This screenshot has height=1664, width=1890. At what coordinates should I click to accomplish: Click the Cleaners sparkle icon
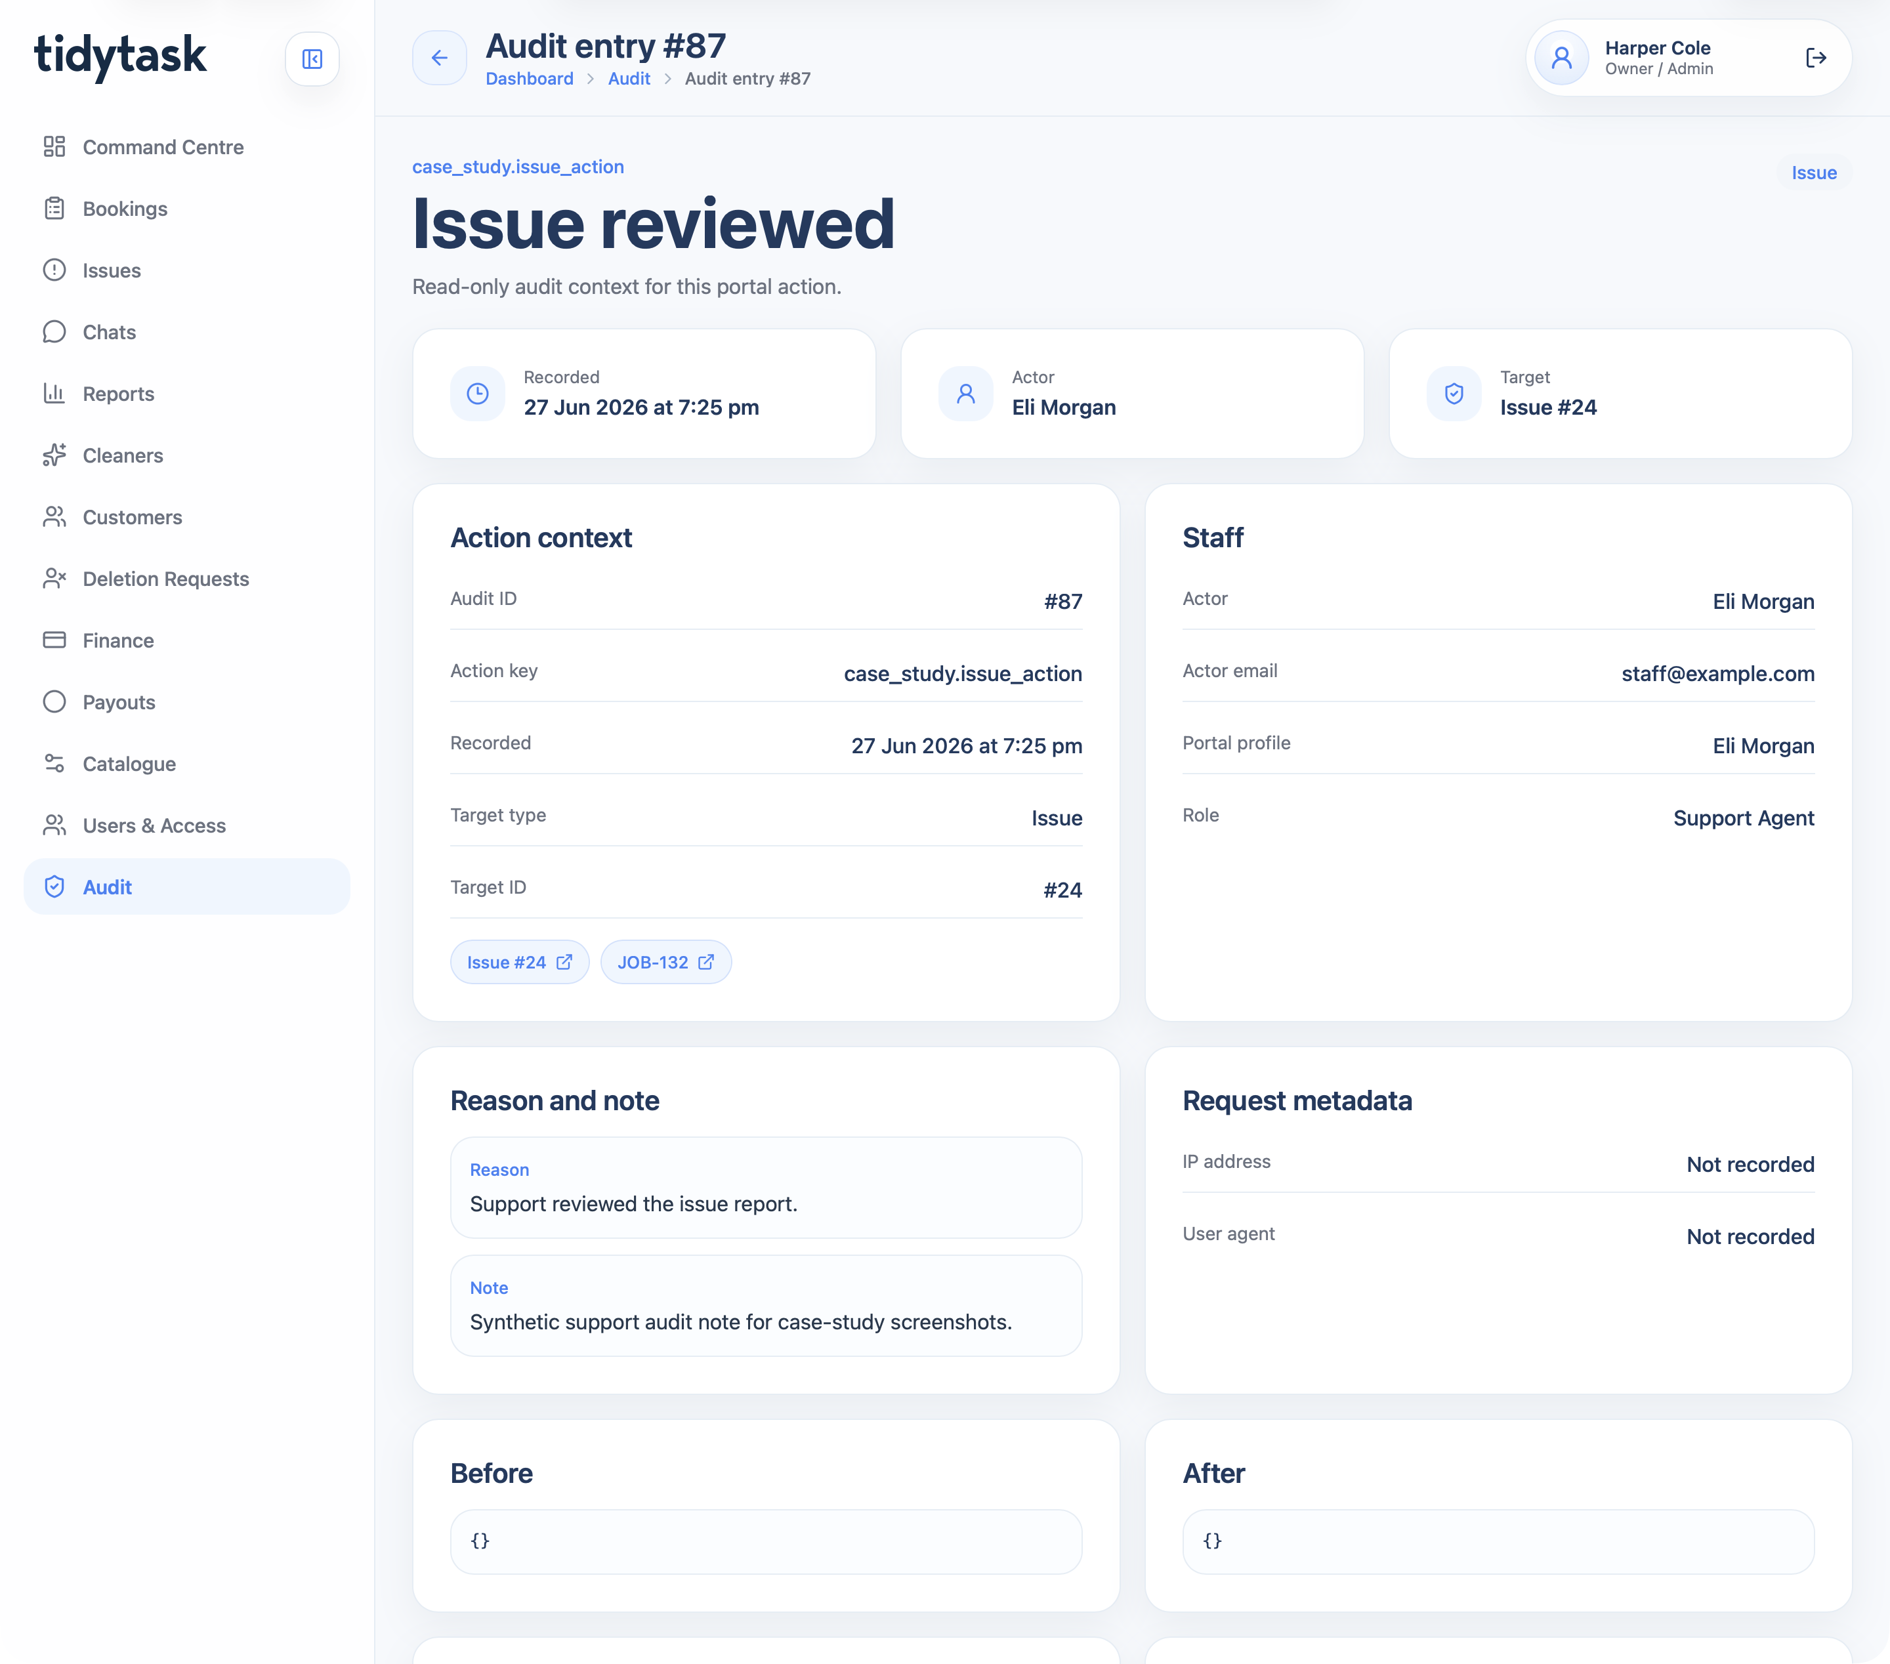pyautogui.click(x=54, y=455)
